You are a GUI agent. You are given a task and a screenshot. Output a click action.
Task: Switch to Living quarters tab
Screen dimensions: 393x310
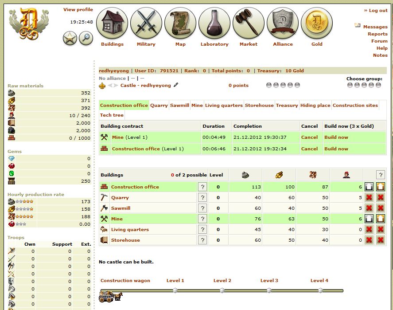coord(224,106)
